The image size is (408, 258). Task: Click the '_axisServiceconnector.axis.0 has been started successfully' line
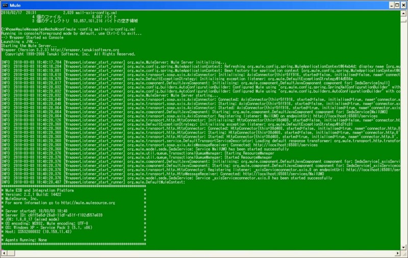(x=167, y=178)
